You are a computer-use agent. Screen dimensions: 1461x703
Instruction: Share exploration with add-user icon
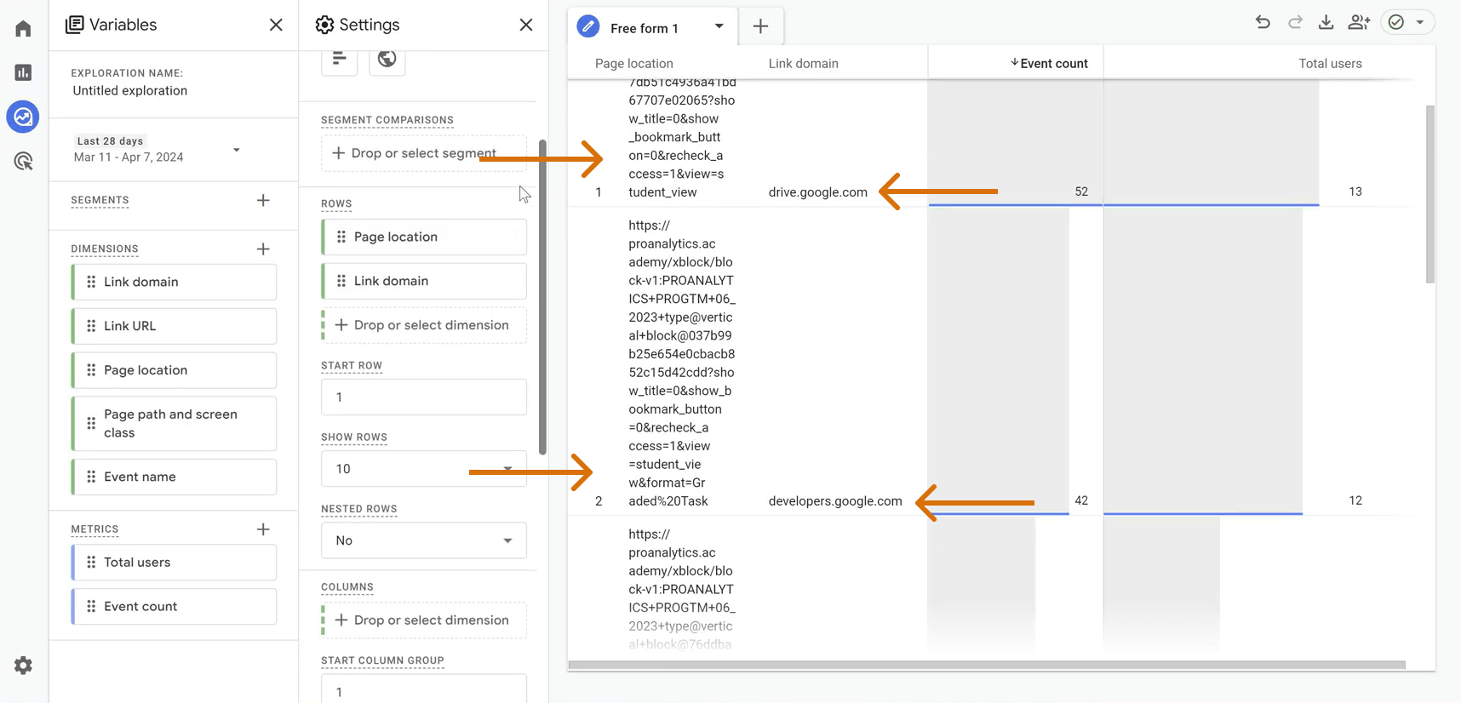1360,22
